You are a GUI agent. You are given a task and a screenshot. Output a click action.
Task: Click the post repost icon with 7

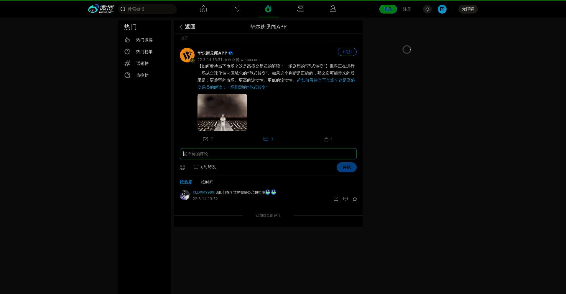point(205,139)
